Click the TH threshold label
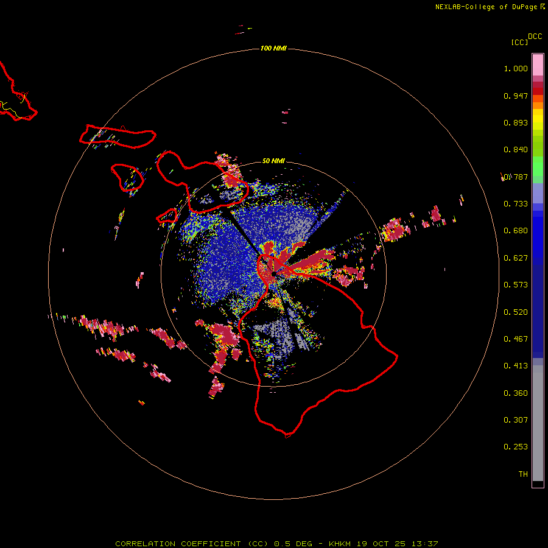 point(523,474)
